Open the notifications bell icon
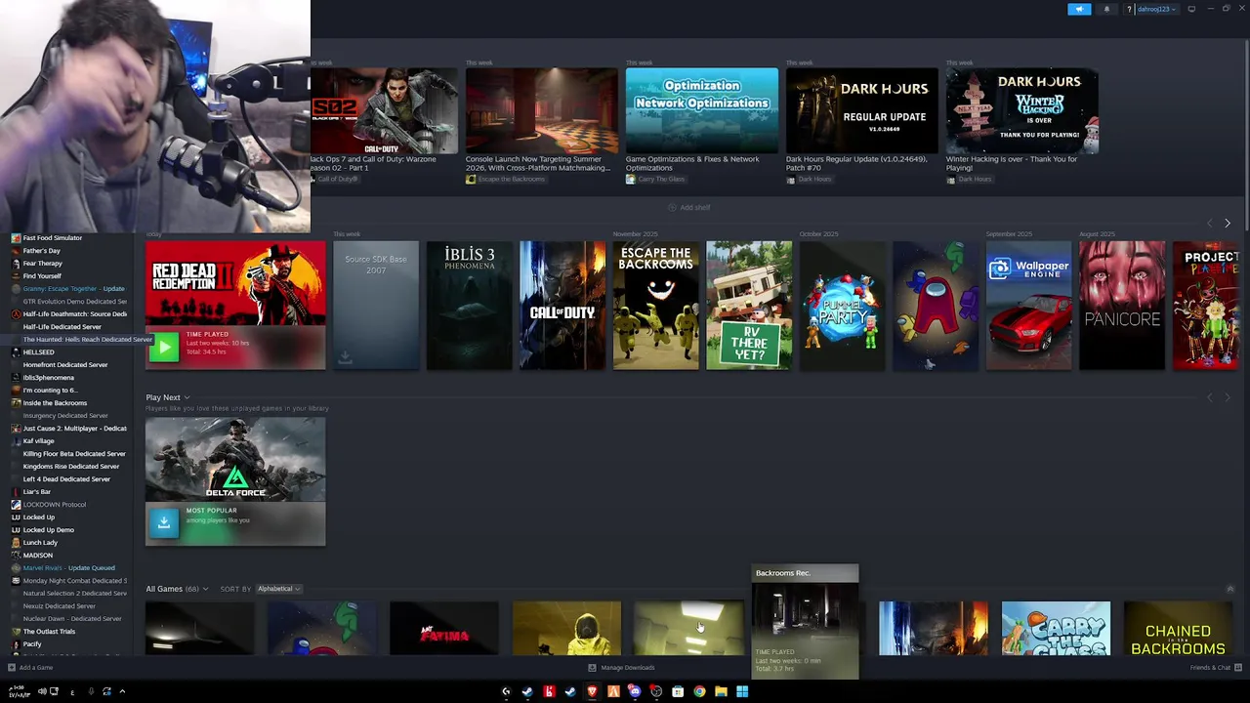 1106,9
